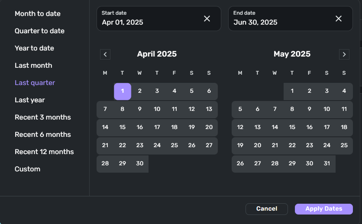Viewport: 362px width, 224px height.
Task: Choose the Quarter to date preset
Action: coord(39,31)
